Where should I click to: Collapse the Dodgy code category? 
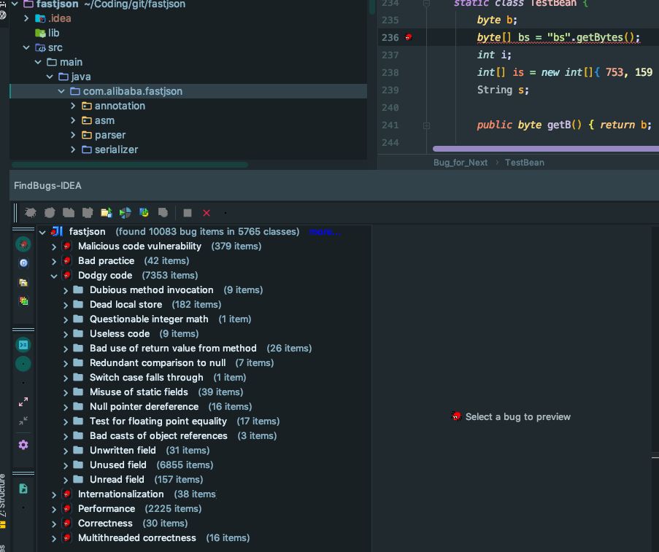tap(54, 276)
